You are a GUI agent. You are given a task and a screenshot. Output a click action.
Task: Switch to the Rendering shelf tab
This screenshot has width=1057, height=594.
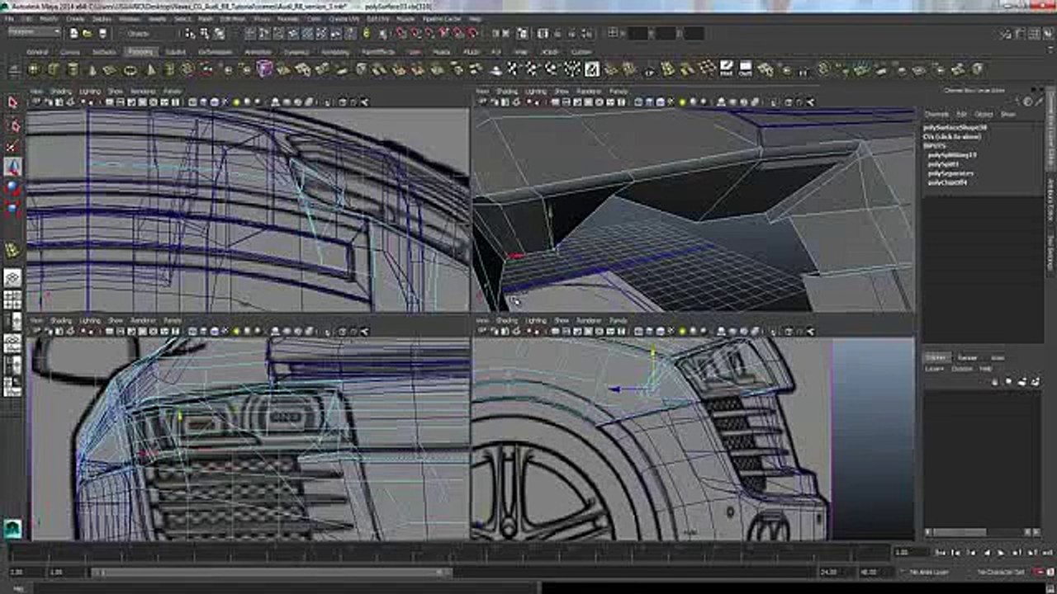(335, 51)
